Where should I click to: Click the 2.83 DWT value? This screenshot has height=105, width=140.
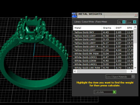point(118,61)
